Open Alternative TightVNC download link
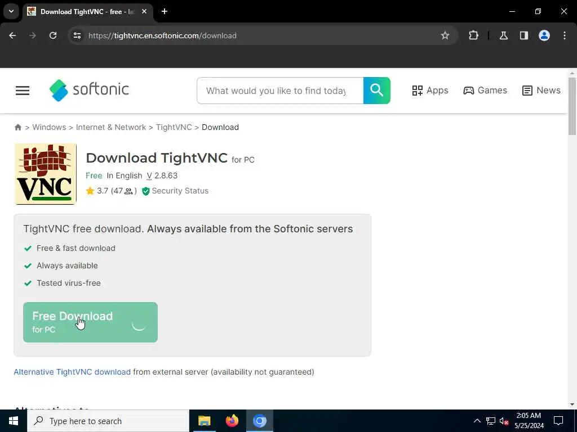The height and width of the screenshot is (432, 577). [72, 372]
